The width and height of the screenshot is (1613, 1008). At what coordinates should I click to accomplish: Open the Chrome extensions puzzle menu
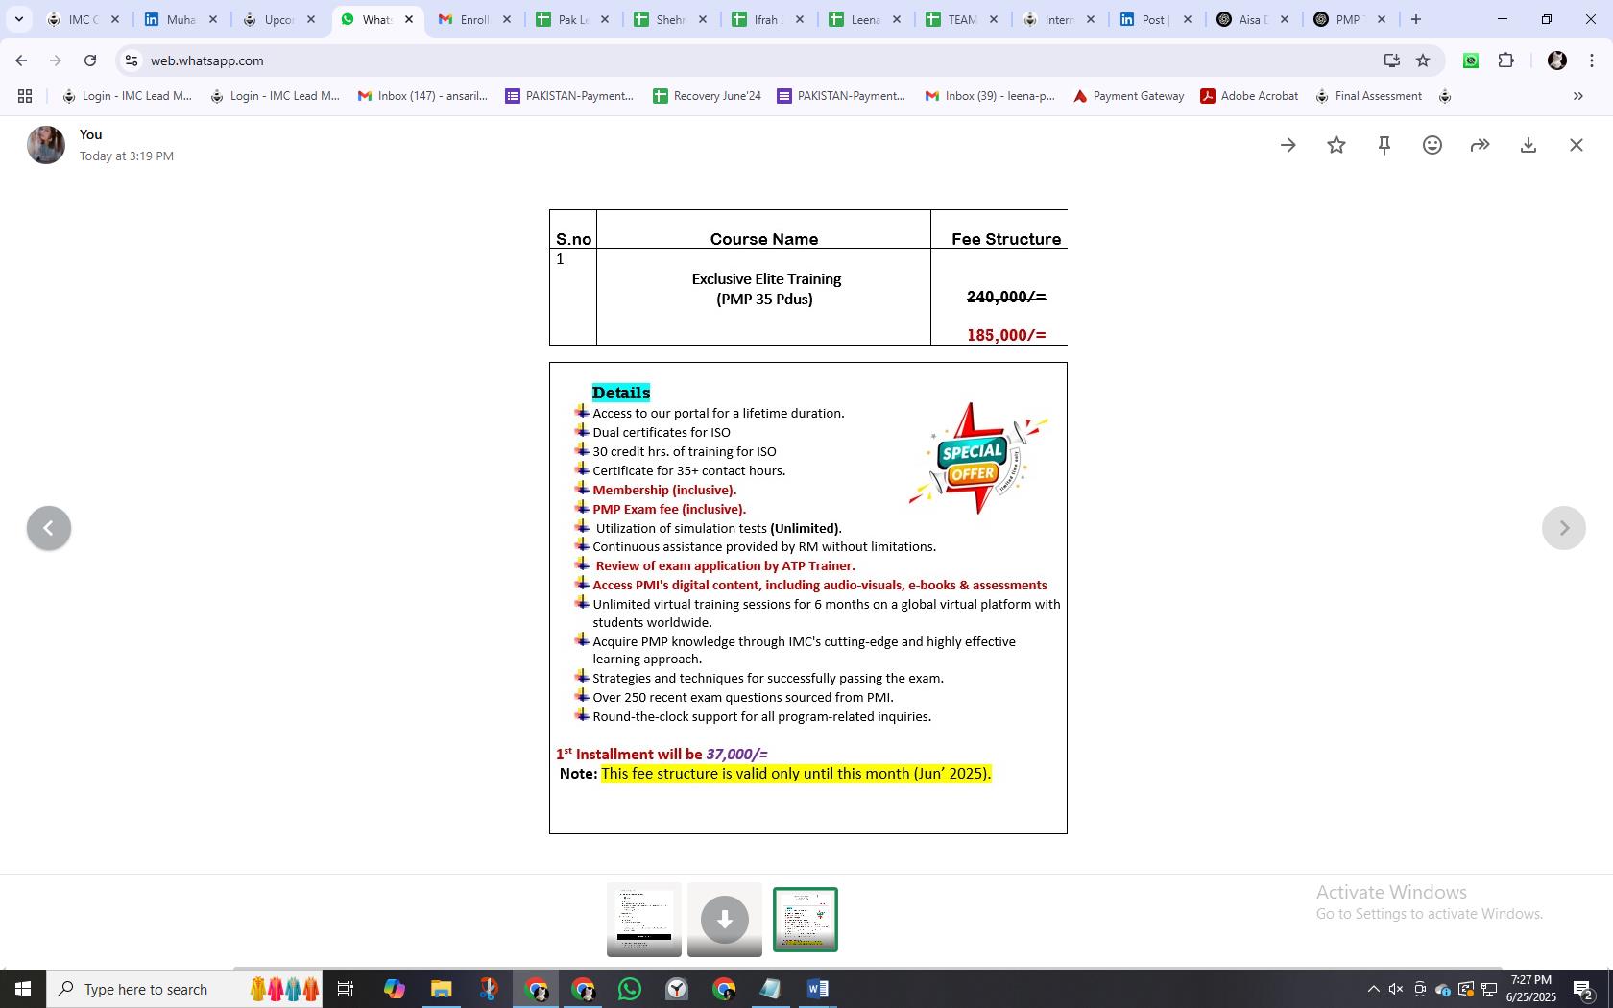1506,60
